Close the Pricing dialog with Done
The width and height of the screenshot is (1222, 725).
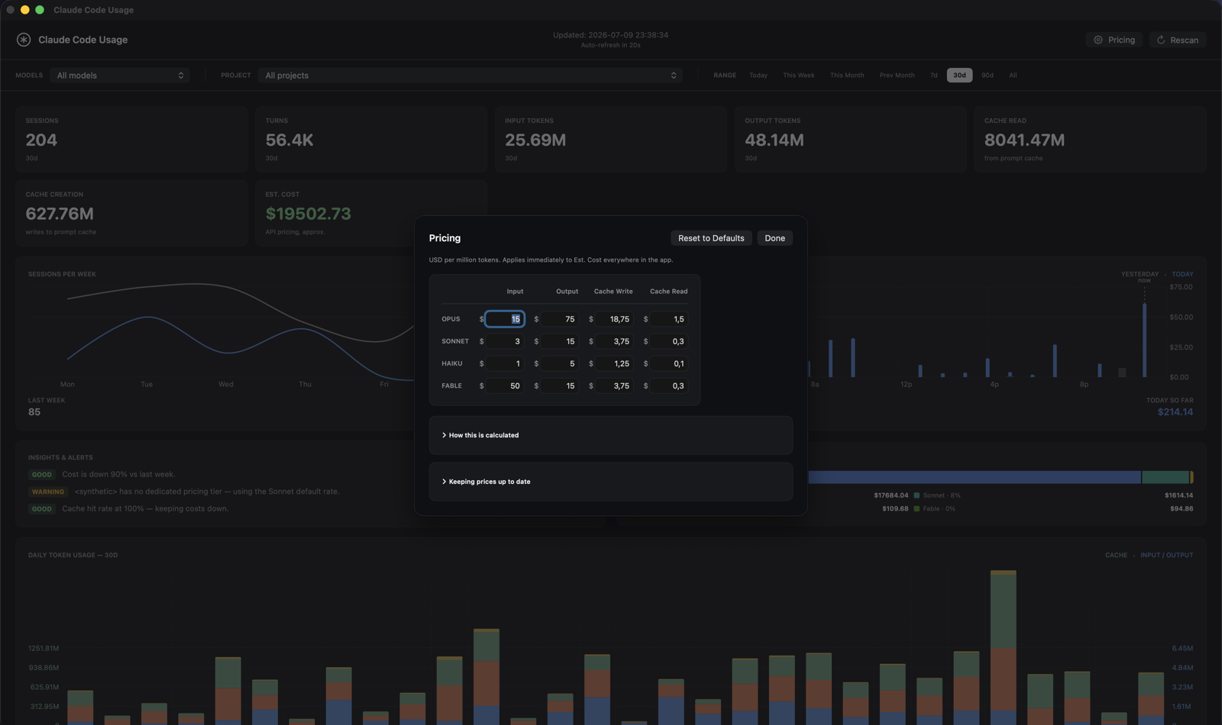coord(775,238)
